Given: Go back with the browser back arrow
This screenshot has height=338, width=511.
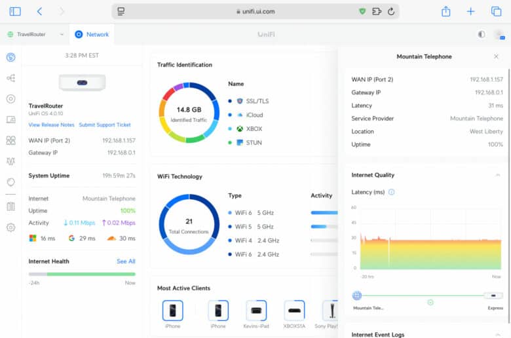Looking at the screenshot, I should click(39, 11).
